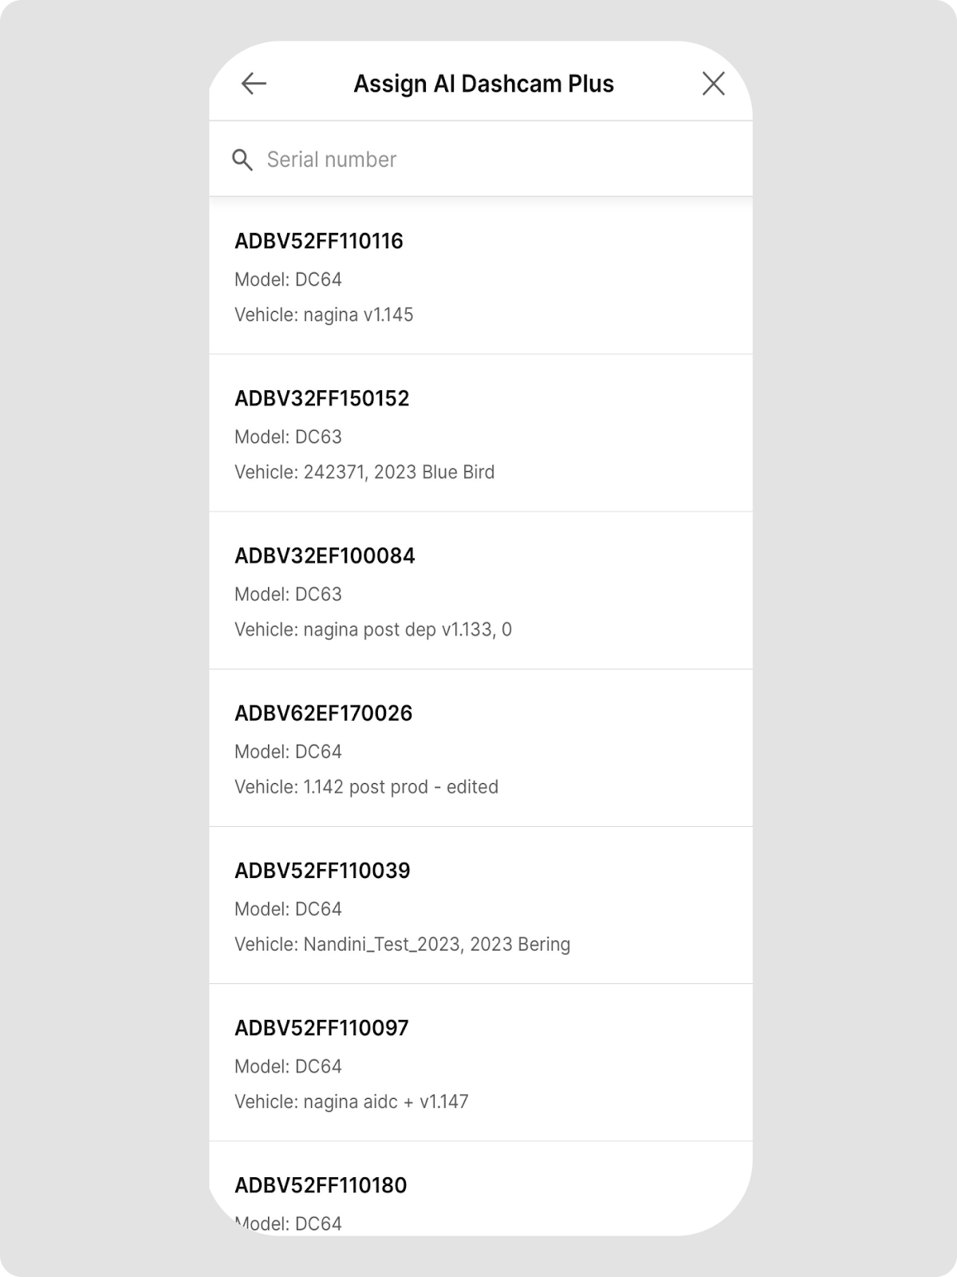
Task: Tap the "Assign AI Dashcam Plus" header title
Action: [x=483, y=84]
